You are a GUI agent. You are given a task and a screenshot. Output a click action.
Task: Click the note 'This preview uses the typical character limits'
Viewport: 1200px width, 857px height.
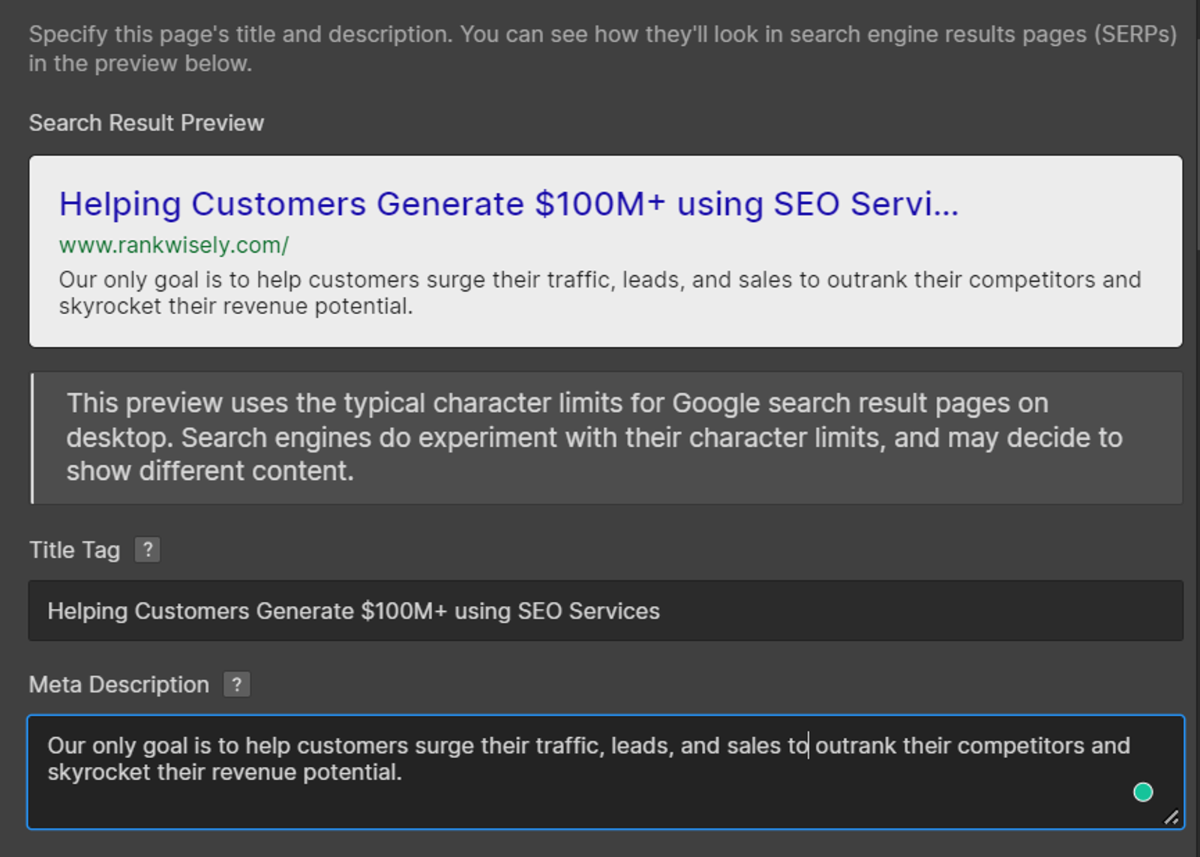[346, 403]
